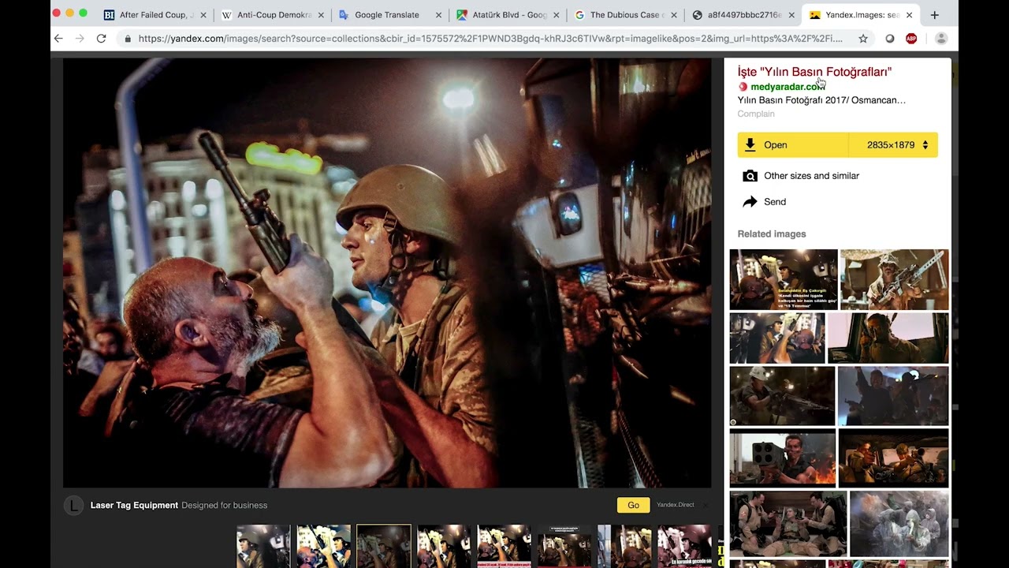This screenshot has height=568, width=1009.
Task: Open the Laser Tag Equipment ad link
Action: point(134,505)
